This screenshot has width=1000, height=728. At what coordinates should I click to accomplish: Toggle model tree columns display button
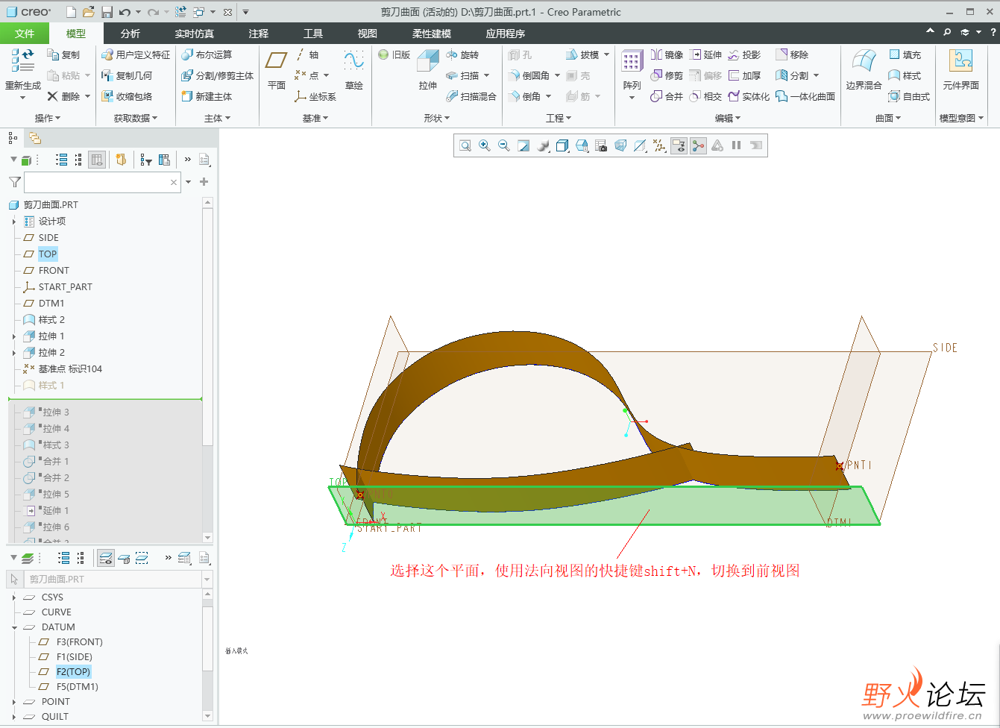[x=97, y=160]
